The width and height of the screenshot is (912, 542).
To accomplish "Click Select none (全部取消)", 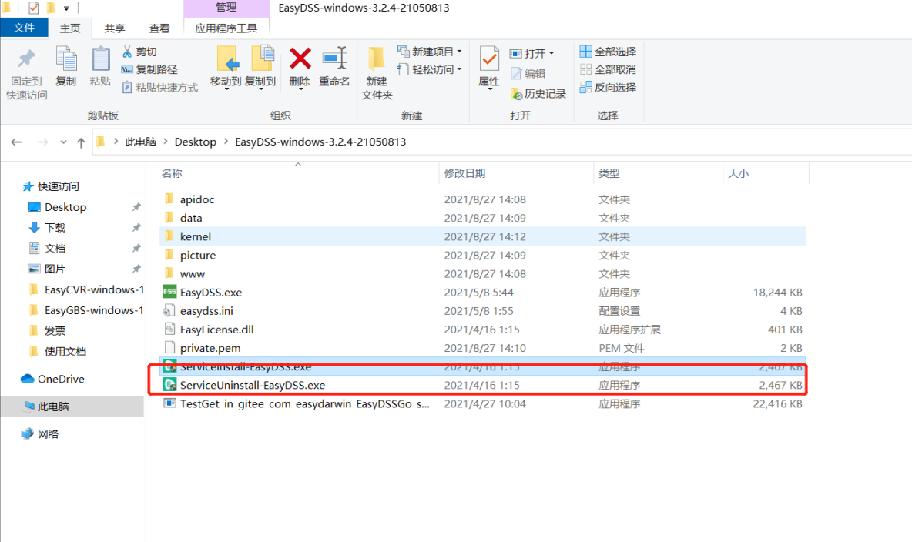I will (608, 70).
